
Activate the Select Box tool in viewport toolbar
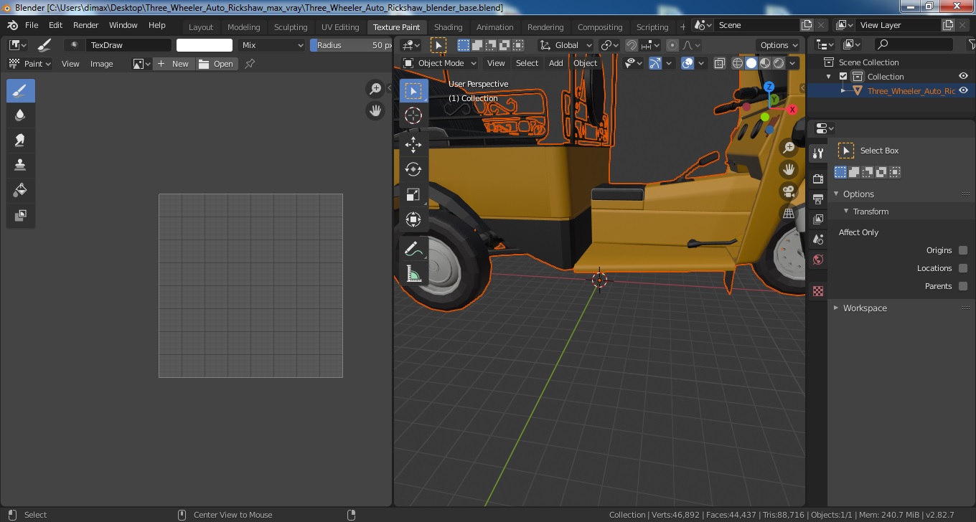pyautogui.click(x=413, y=91)
